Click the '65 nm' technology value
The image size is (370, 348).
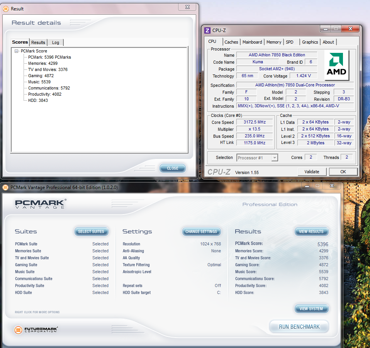[x=247, y=76]
